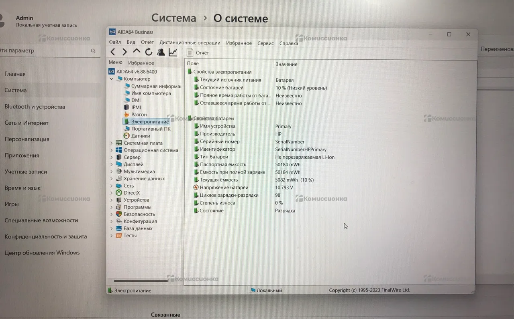Image resolution: width=514 pixels, height=319 pixels.
Task: Select the Напряжение батареи row
Action: [x=329, y=188]
